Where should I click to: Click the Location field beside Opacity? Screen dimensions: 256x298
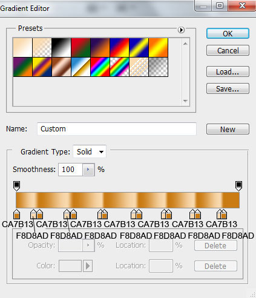161,245
